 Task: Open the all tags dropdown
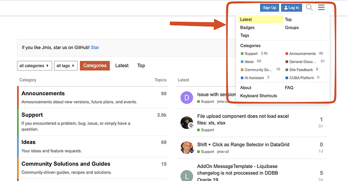(x=66, y=66)
